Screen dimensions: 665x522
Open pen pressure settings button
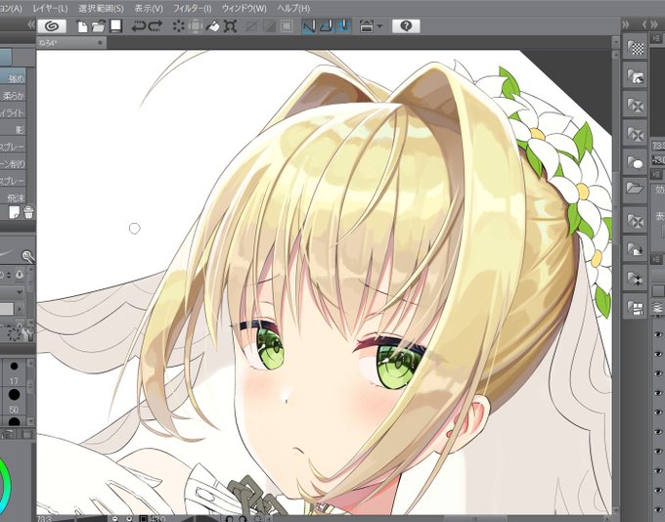point(20,276)
